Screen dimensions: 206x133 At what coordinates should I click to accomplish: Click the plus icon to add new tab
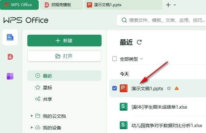(168, 5)
